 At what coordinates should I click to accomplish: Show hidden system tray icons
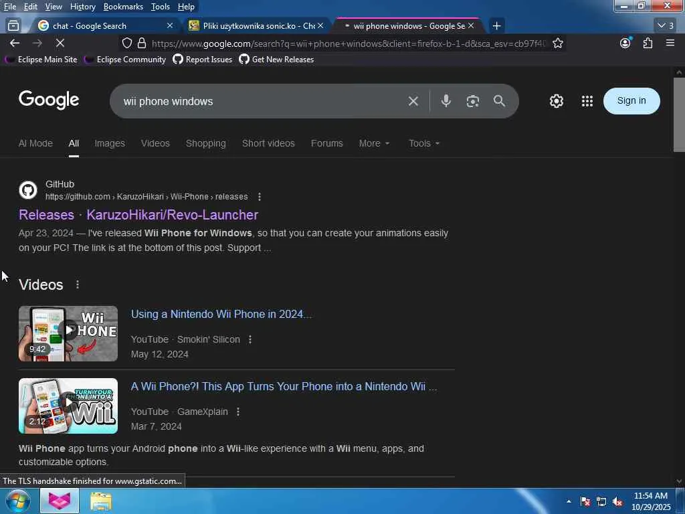[569, 502]
